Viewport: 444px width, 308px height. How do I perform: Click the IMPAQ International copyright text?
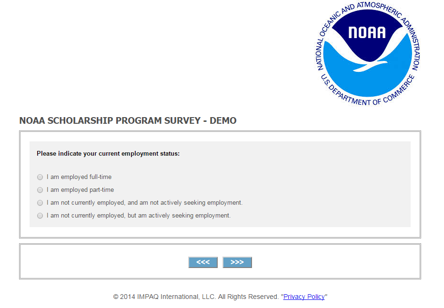pos(195,297)
